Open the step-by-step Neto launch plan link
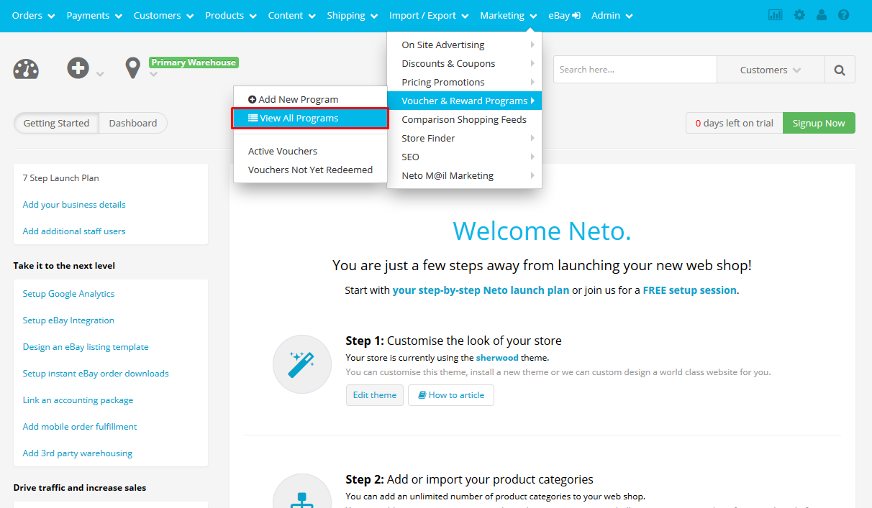Image resolution: width=872 pixels, height=508 pixels. point(481,290)
